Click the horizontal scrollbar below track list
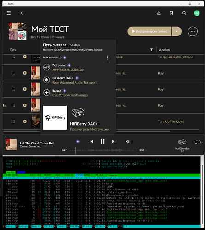This screenshot has height=230, width=205. point(87,132)
